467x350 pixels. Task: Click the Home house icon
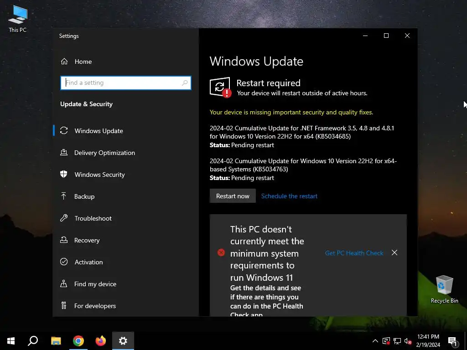64,62
